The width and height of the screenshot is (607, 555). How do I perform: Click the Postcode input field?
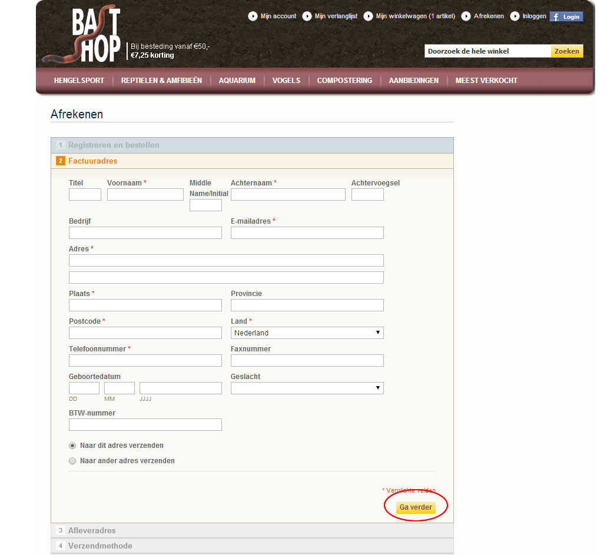pos(145,333)
